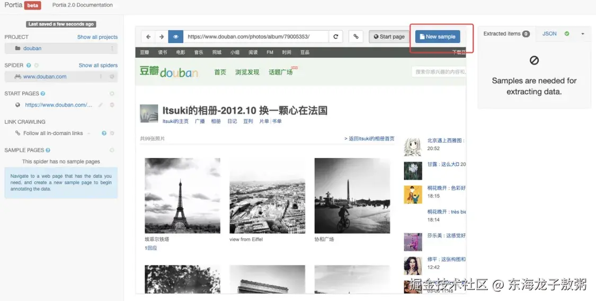
Task: Click 广播 link under album title
Action: click(x=200, y=121)
